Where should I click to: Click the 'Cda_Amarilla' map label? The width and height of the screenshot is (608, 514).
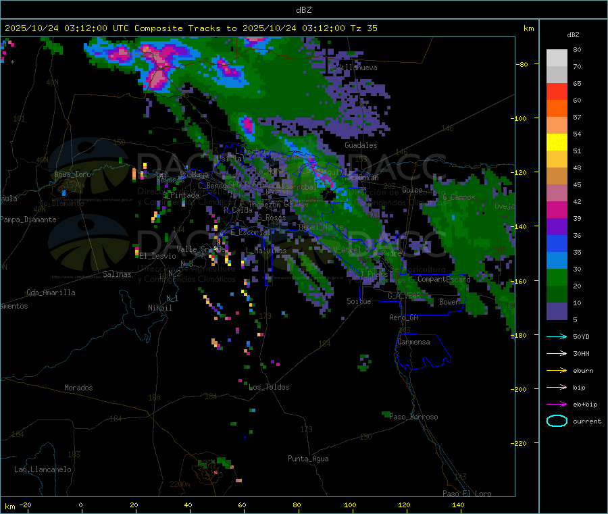coord(51,292)
